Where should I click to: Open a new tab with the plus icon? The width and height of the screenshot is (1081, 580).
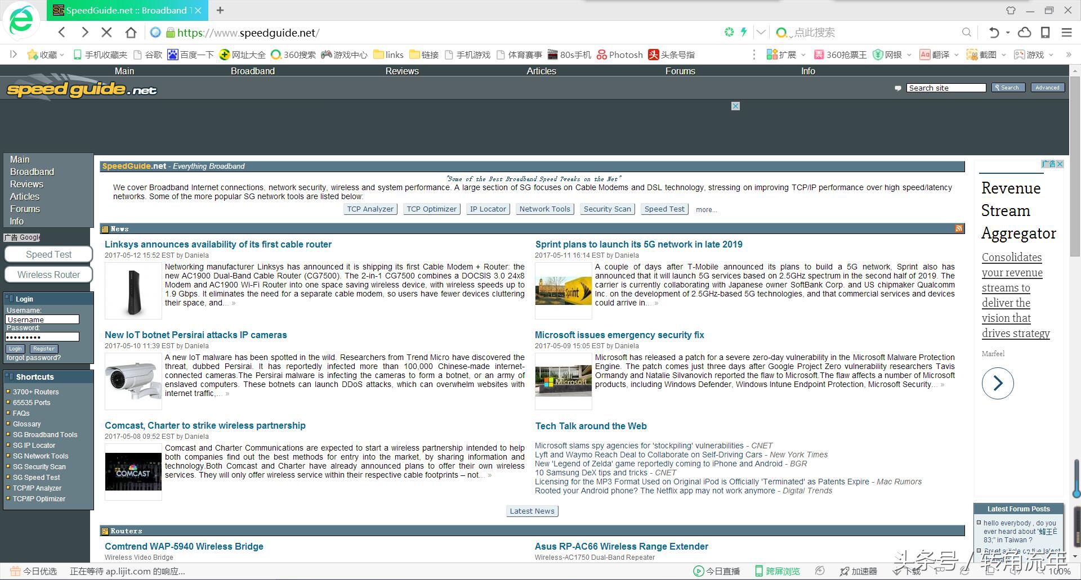pos(220,10)
